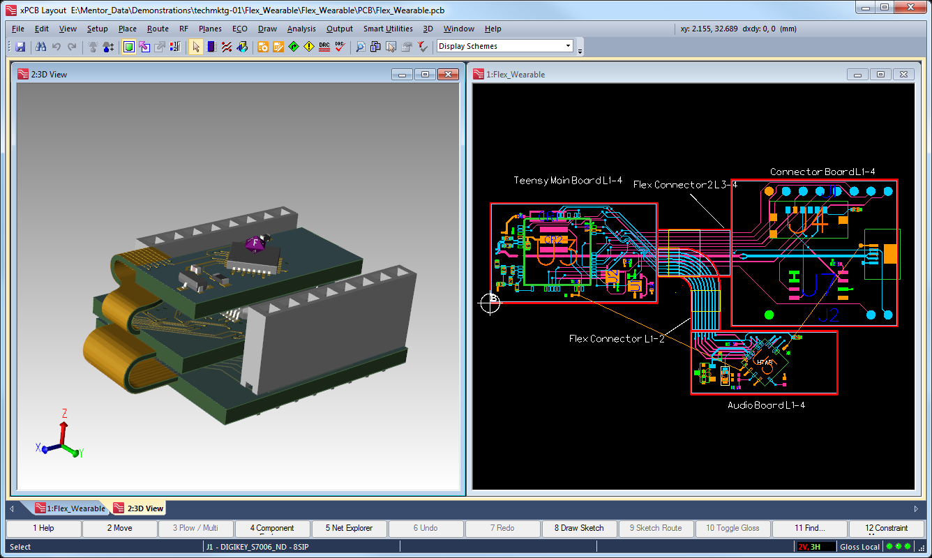Toggle the green square display button

tap(129, 47)
